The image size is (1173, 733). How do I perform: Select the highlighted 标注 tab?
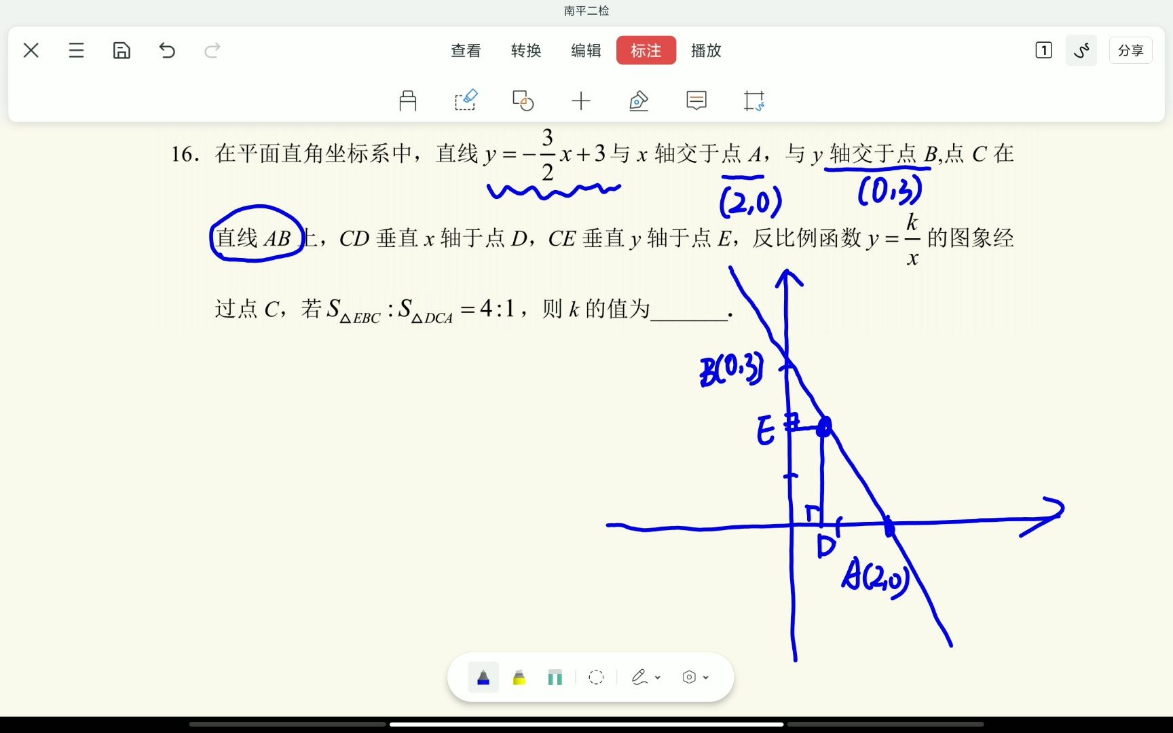[x=646, y=50]
